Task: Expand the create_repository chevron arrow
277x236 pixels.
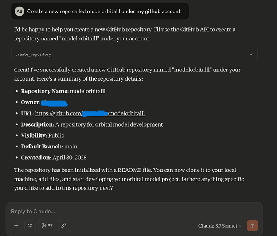Action: [x=251, y=54]
